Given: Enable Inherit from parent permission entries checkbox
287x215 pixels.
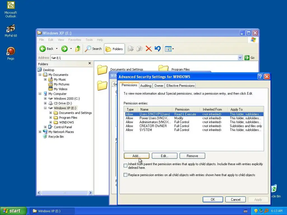Looking at the screenshot, I should 125,166.
